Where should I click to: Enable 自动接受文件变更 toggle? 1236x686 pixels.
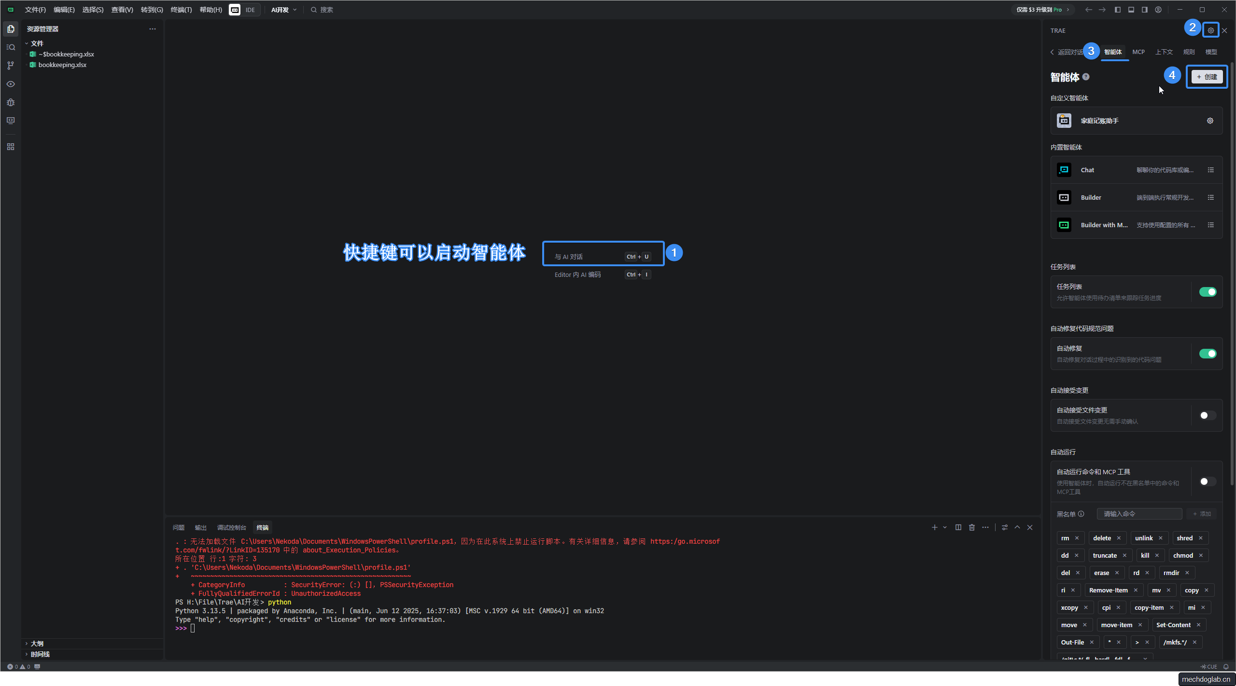click(x=1208, y=415)
